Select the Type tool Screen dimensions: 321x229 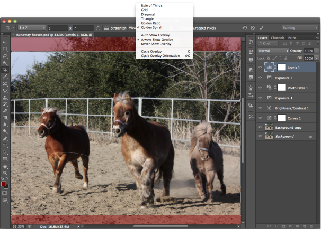tap(5, 145)
